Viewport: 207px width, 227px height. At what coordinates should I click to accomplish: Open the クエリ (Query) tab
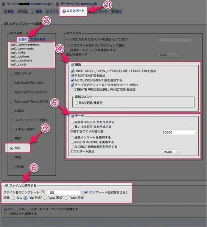(52, 11)
